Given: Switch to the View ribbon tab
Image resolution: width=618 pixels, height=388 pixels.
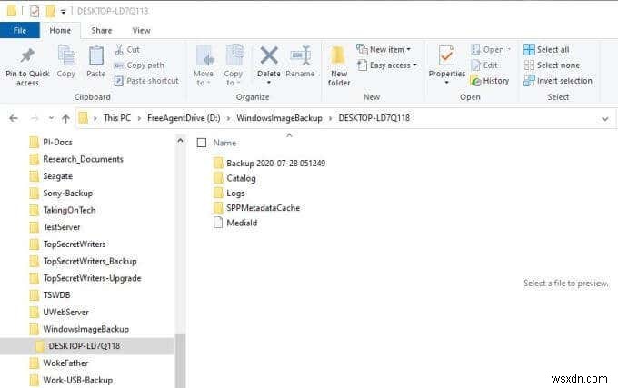Looking at the screenshot, I should pyautogui.click(x=141, y=30).
